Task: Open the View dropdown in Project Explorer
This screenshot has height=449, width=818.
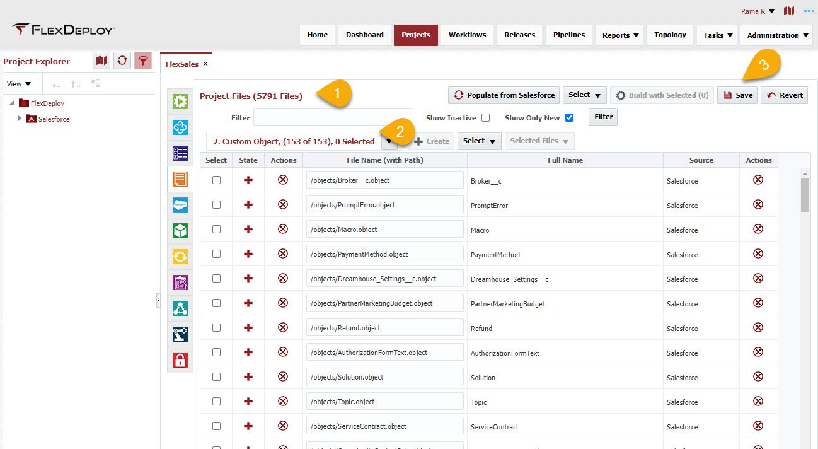Action: pyautogui.click(x=19, y=84)
